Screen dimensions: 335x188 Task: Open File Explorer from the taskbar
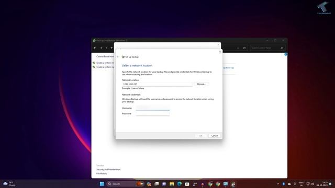[x=172, y=184]
